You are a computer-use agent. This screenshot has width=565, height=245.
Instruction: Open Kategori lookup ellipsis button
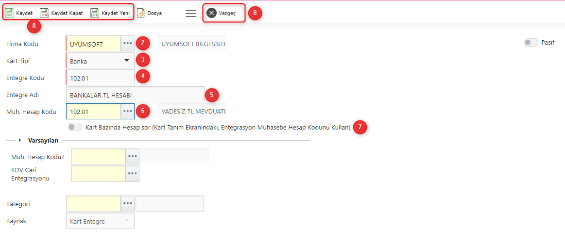coord(127,204)
